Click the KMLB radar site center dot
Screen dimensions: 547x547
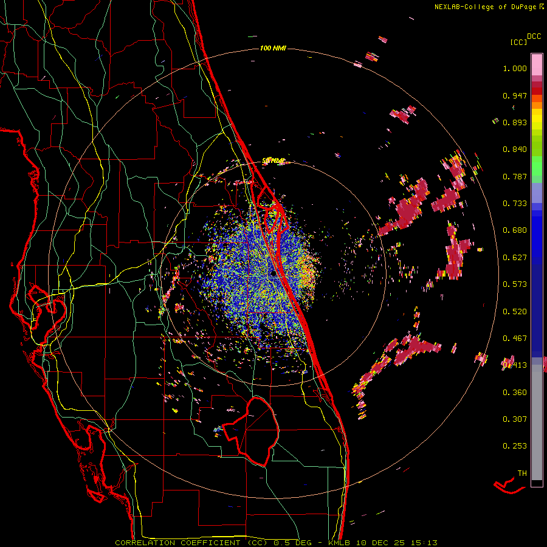[273, 274]
